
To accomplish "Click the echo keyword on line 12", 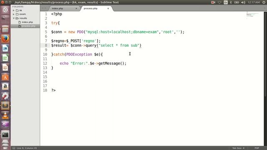I will (64, 63).
